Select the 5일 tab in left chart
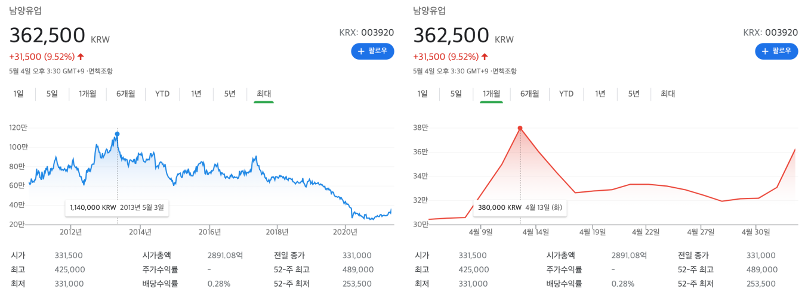This screenshot has width=808, height=298. (53, 94)
